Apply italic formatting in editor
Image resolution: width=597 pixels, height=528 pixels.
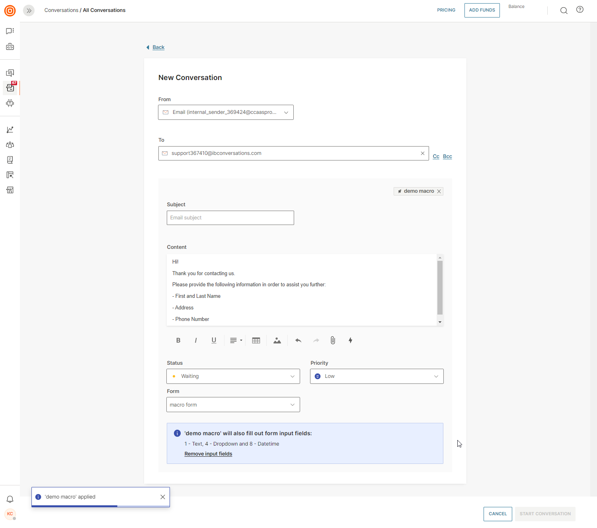pos(196,340)
